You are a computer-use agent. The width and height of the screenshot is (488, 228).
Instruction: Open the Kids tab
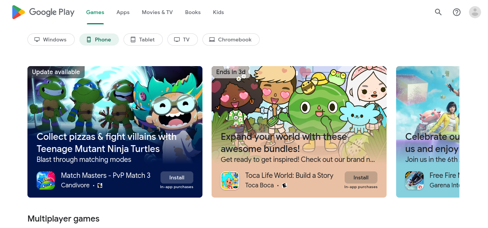point(218,12)
